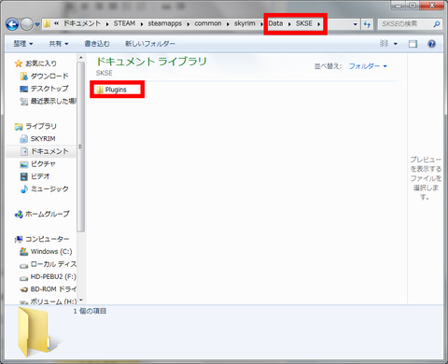
Task: Click the ビデオ film icon
Action: click(23, 176)
